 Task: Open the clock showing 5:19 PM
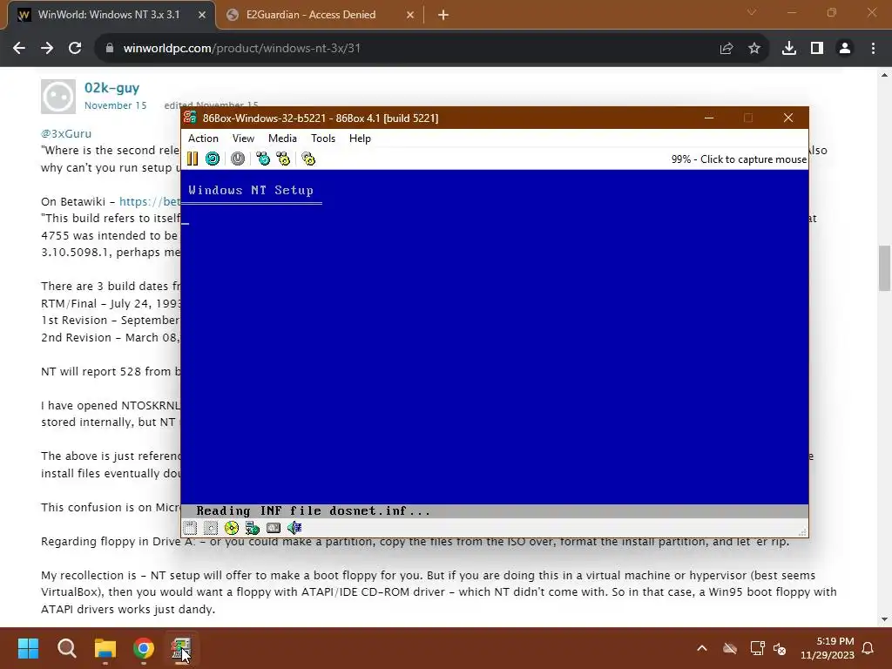click(x=828, y=648)
